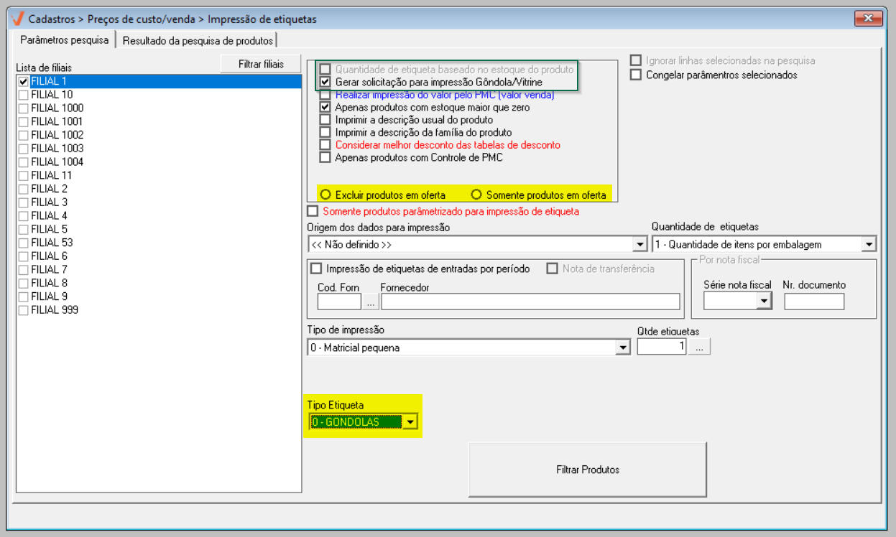Viewport: 896px width, 537px height.
Task: Open Tipo de impressão dropdown
Action: coord(622,347)
